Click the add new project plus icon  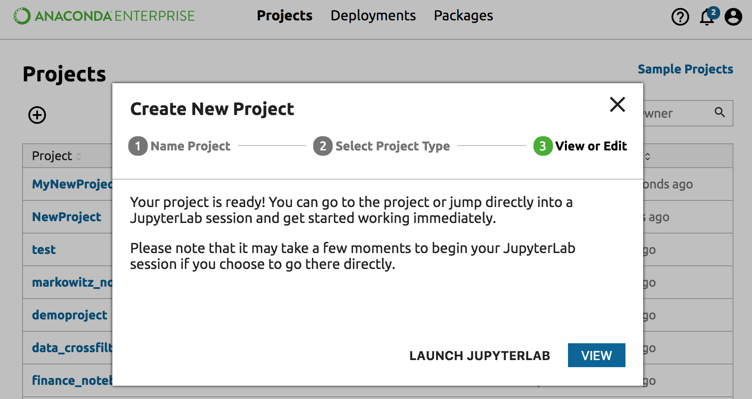(x=37, y=115)
